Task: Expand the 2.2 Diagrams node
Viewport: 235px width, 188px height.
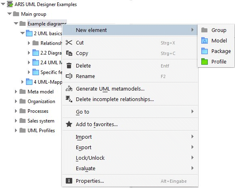Action: pos(29,53)
